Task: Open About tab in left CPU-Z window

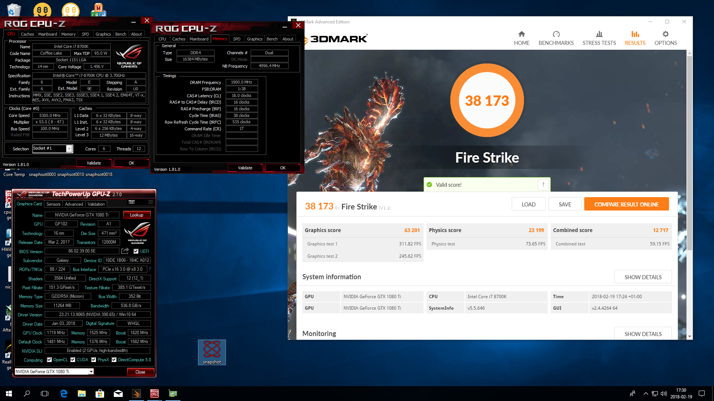Action: click(x=136, y=34)
